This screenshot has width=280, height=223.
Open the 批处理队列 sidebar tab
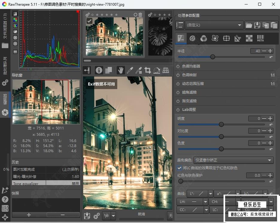pos(5,71)
